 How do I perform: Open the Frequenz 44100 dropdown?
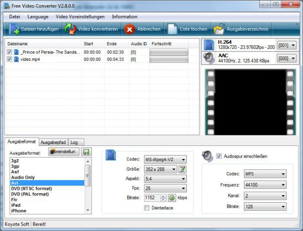pos(265,185)
